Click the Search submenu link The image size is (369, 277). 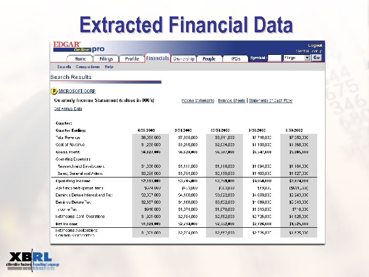[x=64, y=67]
